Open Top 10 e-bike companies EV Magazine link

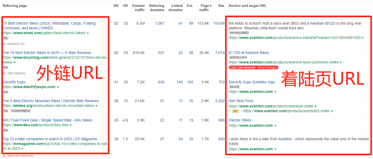50,139
